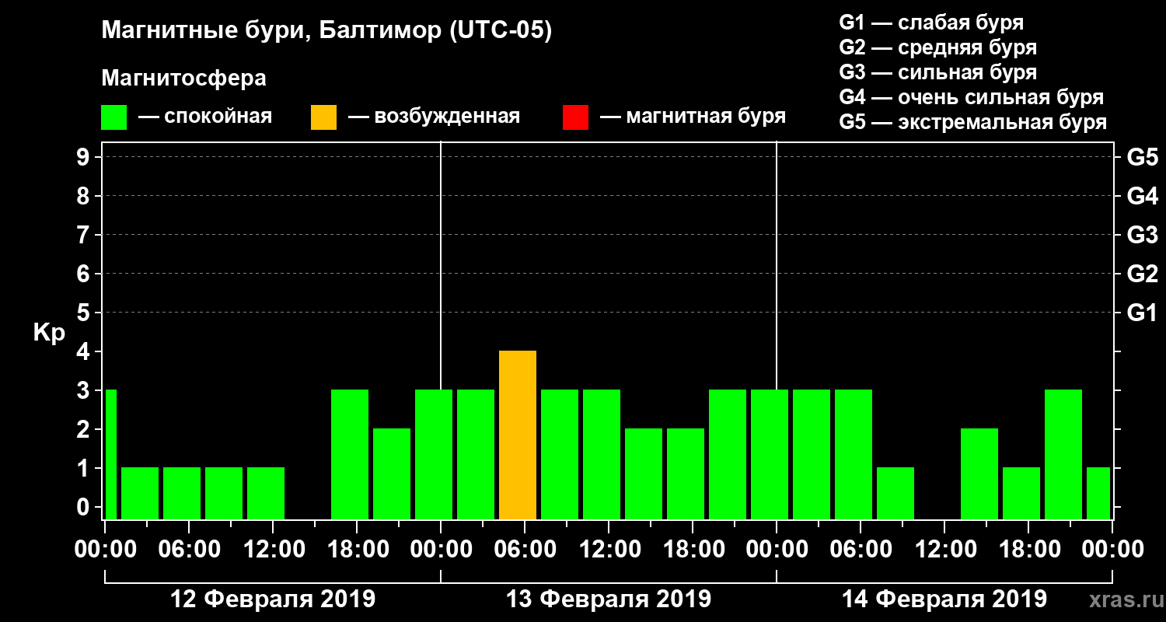The height and width of the screenshot is (622, 1166).
Task: Click the '— спокойная' legend label
Action: pyautogui.click(x=205, y=117)
